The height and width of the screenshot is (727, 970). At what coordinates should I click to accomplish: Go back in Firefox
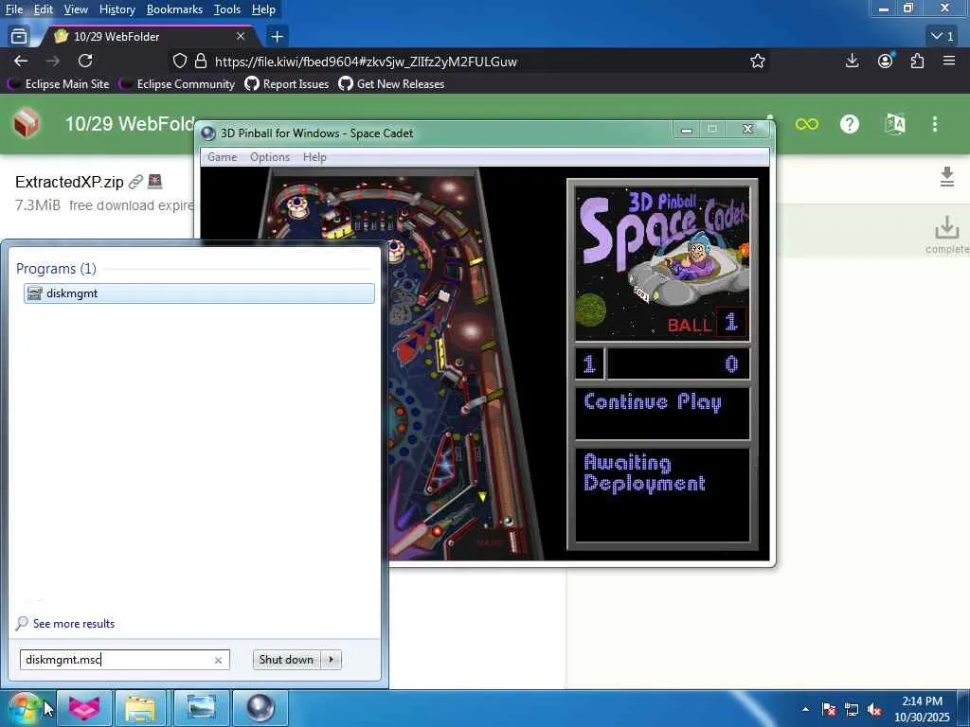pyautogui.click(x=21, y=61)
